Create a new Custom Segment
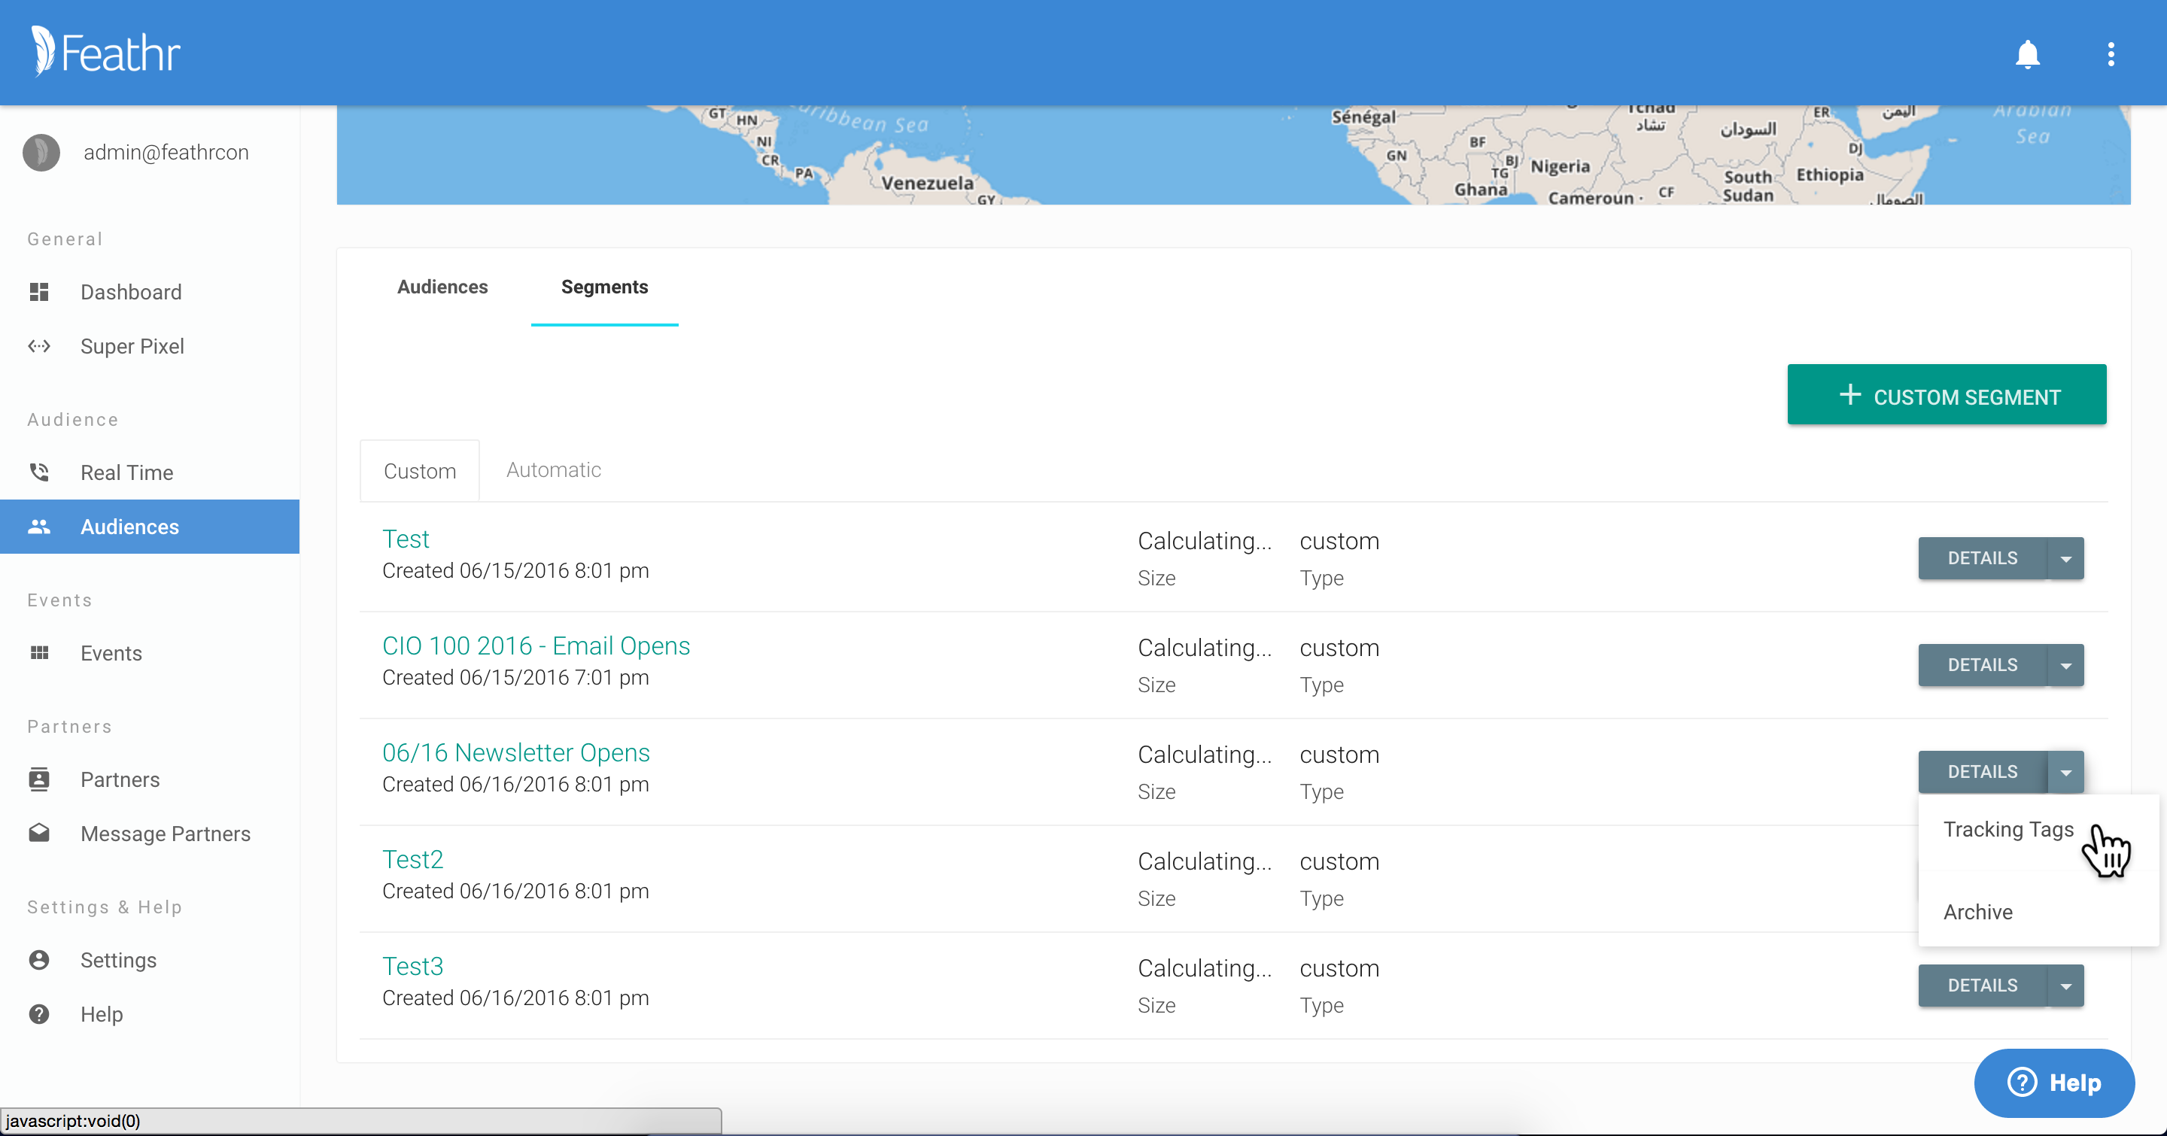 1947,394
